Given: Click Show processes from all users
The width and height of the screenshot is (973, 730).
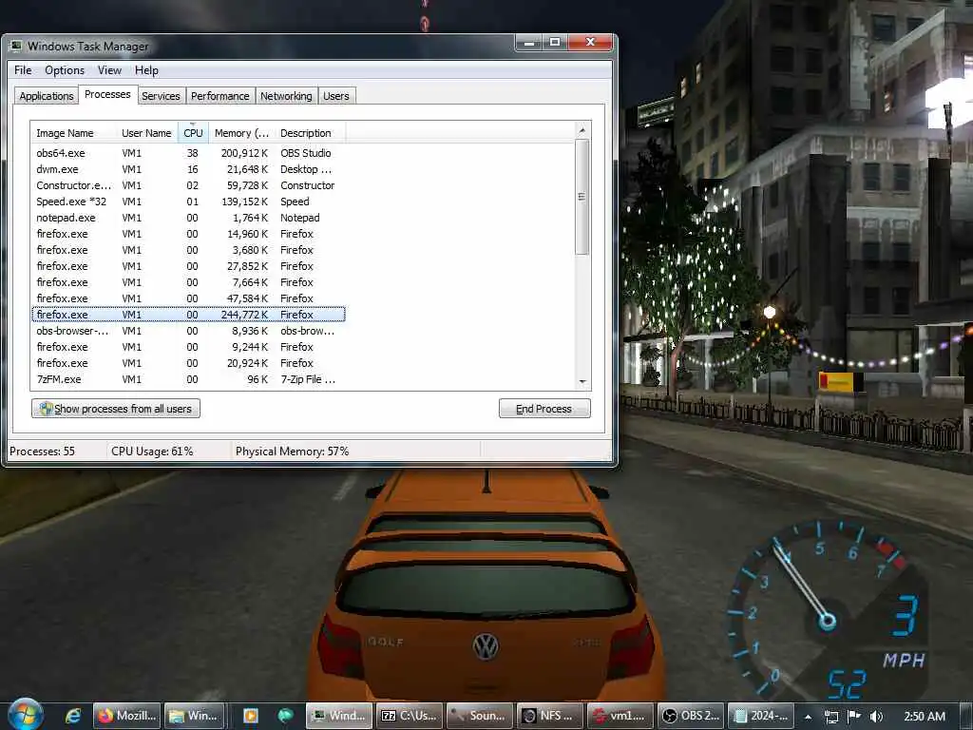Looking at the screenshot, I should [116, 409].
